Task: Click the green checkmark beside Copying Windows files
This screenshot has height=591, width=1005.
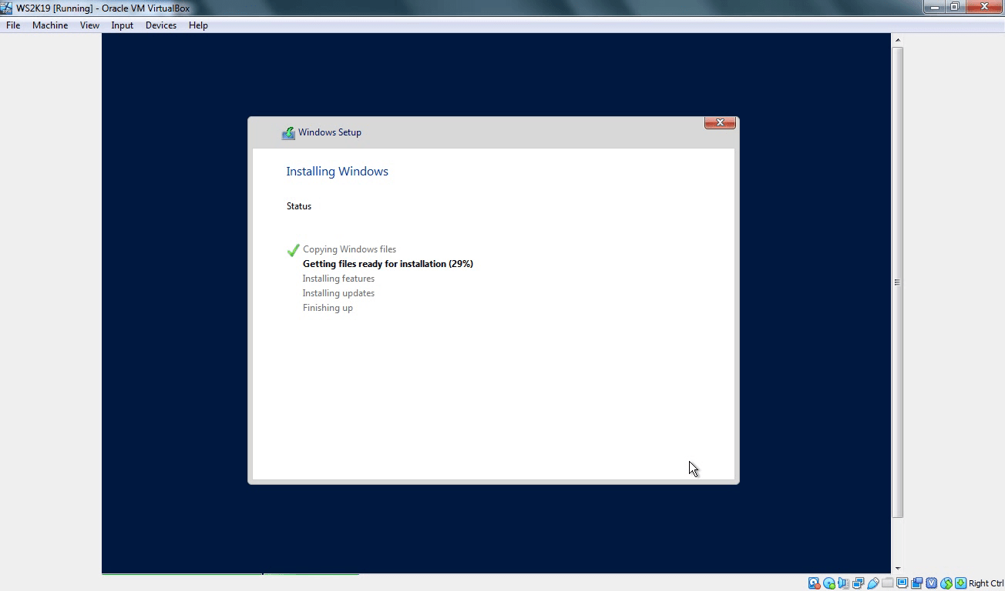Action: tap(293, 250)
